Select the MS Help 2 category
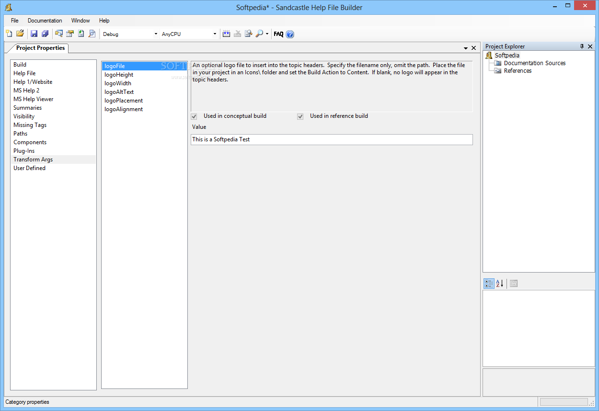This screenshot has height=411, width=599. (53, 91)
